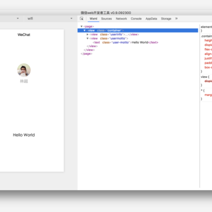Switch to the Storage tab
Viewport: 212px width, 212px height.
[x=166, y=19]
